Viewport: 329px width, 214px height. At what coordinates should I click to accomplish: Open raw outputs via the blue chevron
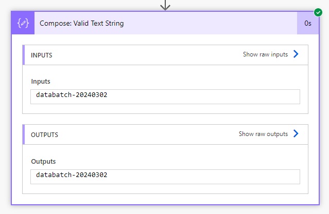(296, 133)
